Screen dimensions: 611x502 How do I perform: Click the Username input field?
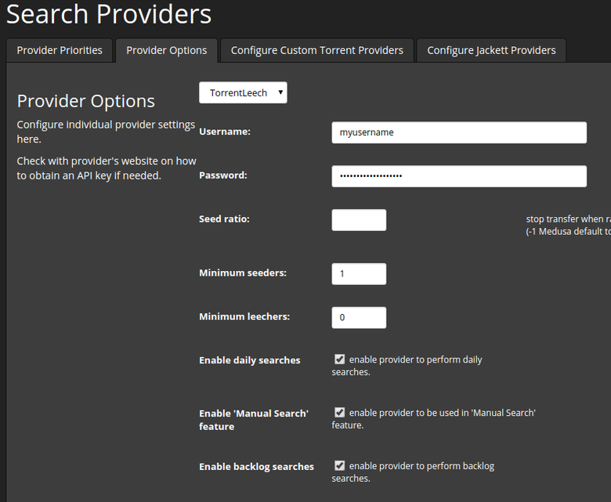click(x=458, y=132)
